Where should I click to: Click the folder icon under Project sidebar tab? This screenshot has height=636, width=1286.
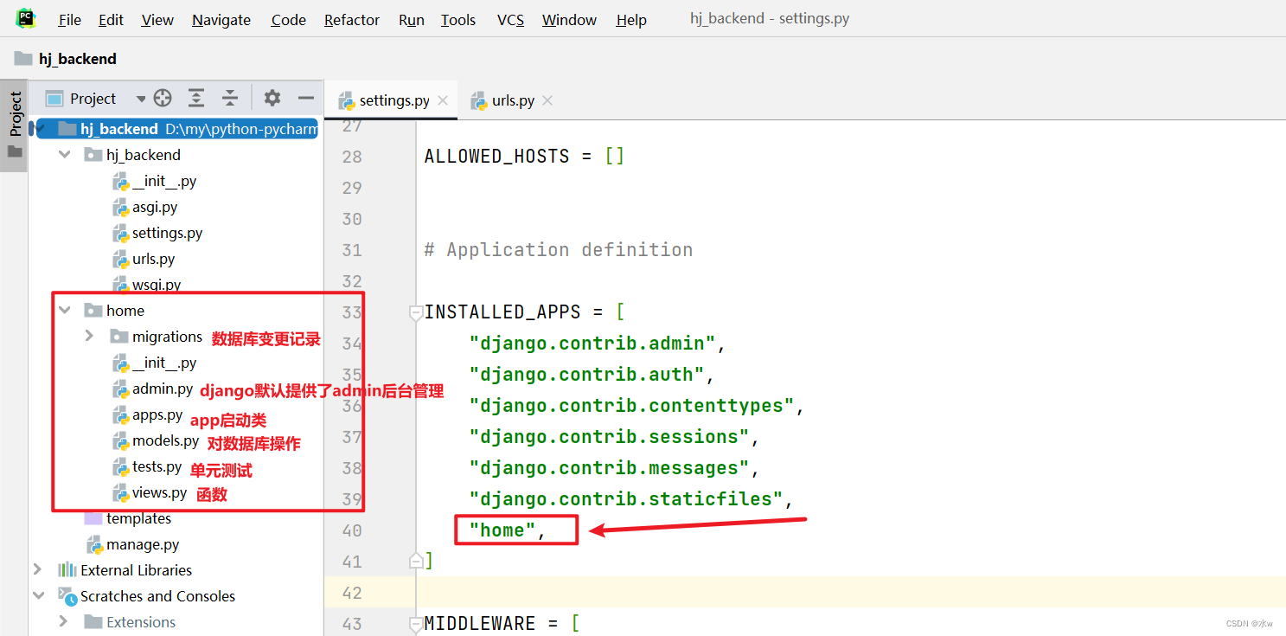click(x=15, y=151)
